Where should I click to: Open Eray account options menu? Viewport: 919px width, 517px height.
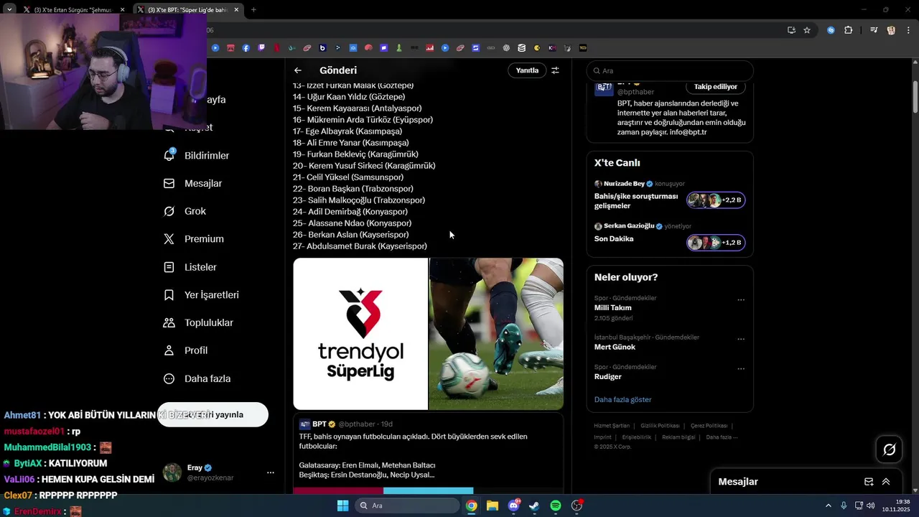coord(271,472)
